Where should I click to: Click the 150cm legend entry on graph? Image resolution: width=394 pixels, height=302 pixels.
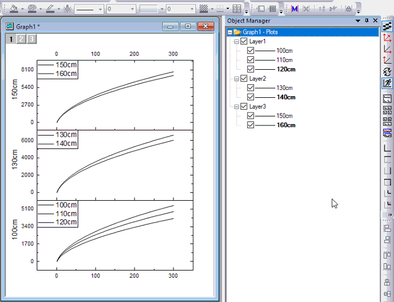(66, 65)
